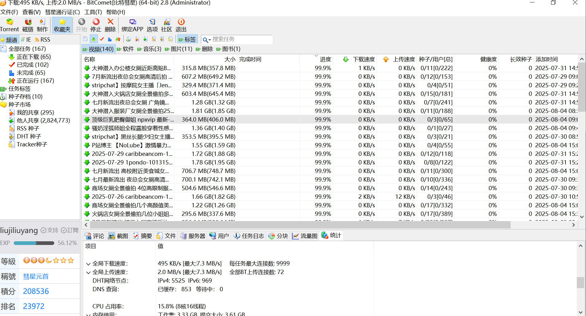
Task: Open the search dropdown arrow beside 搜索任务
Action: coord(210,40)
